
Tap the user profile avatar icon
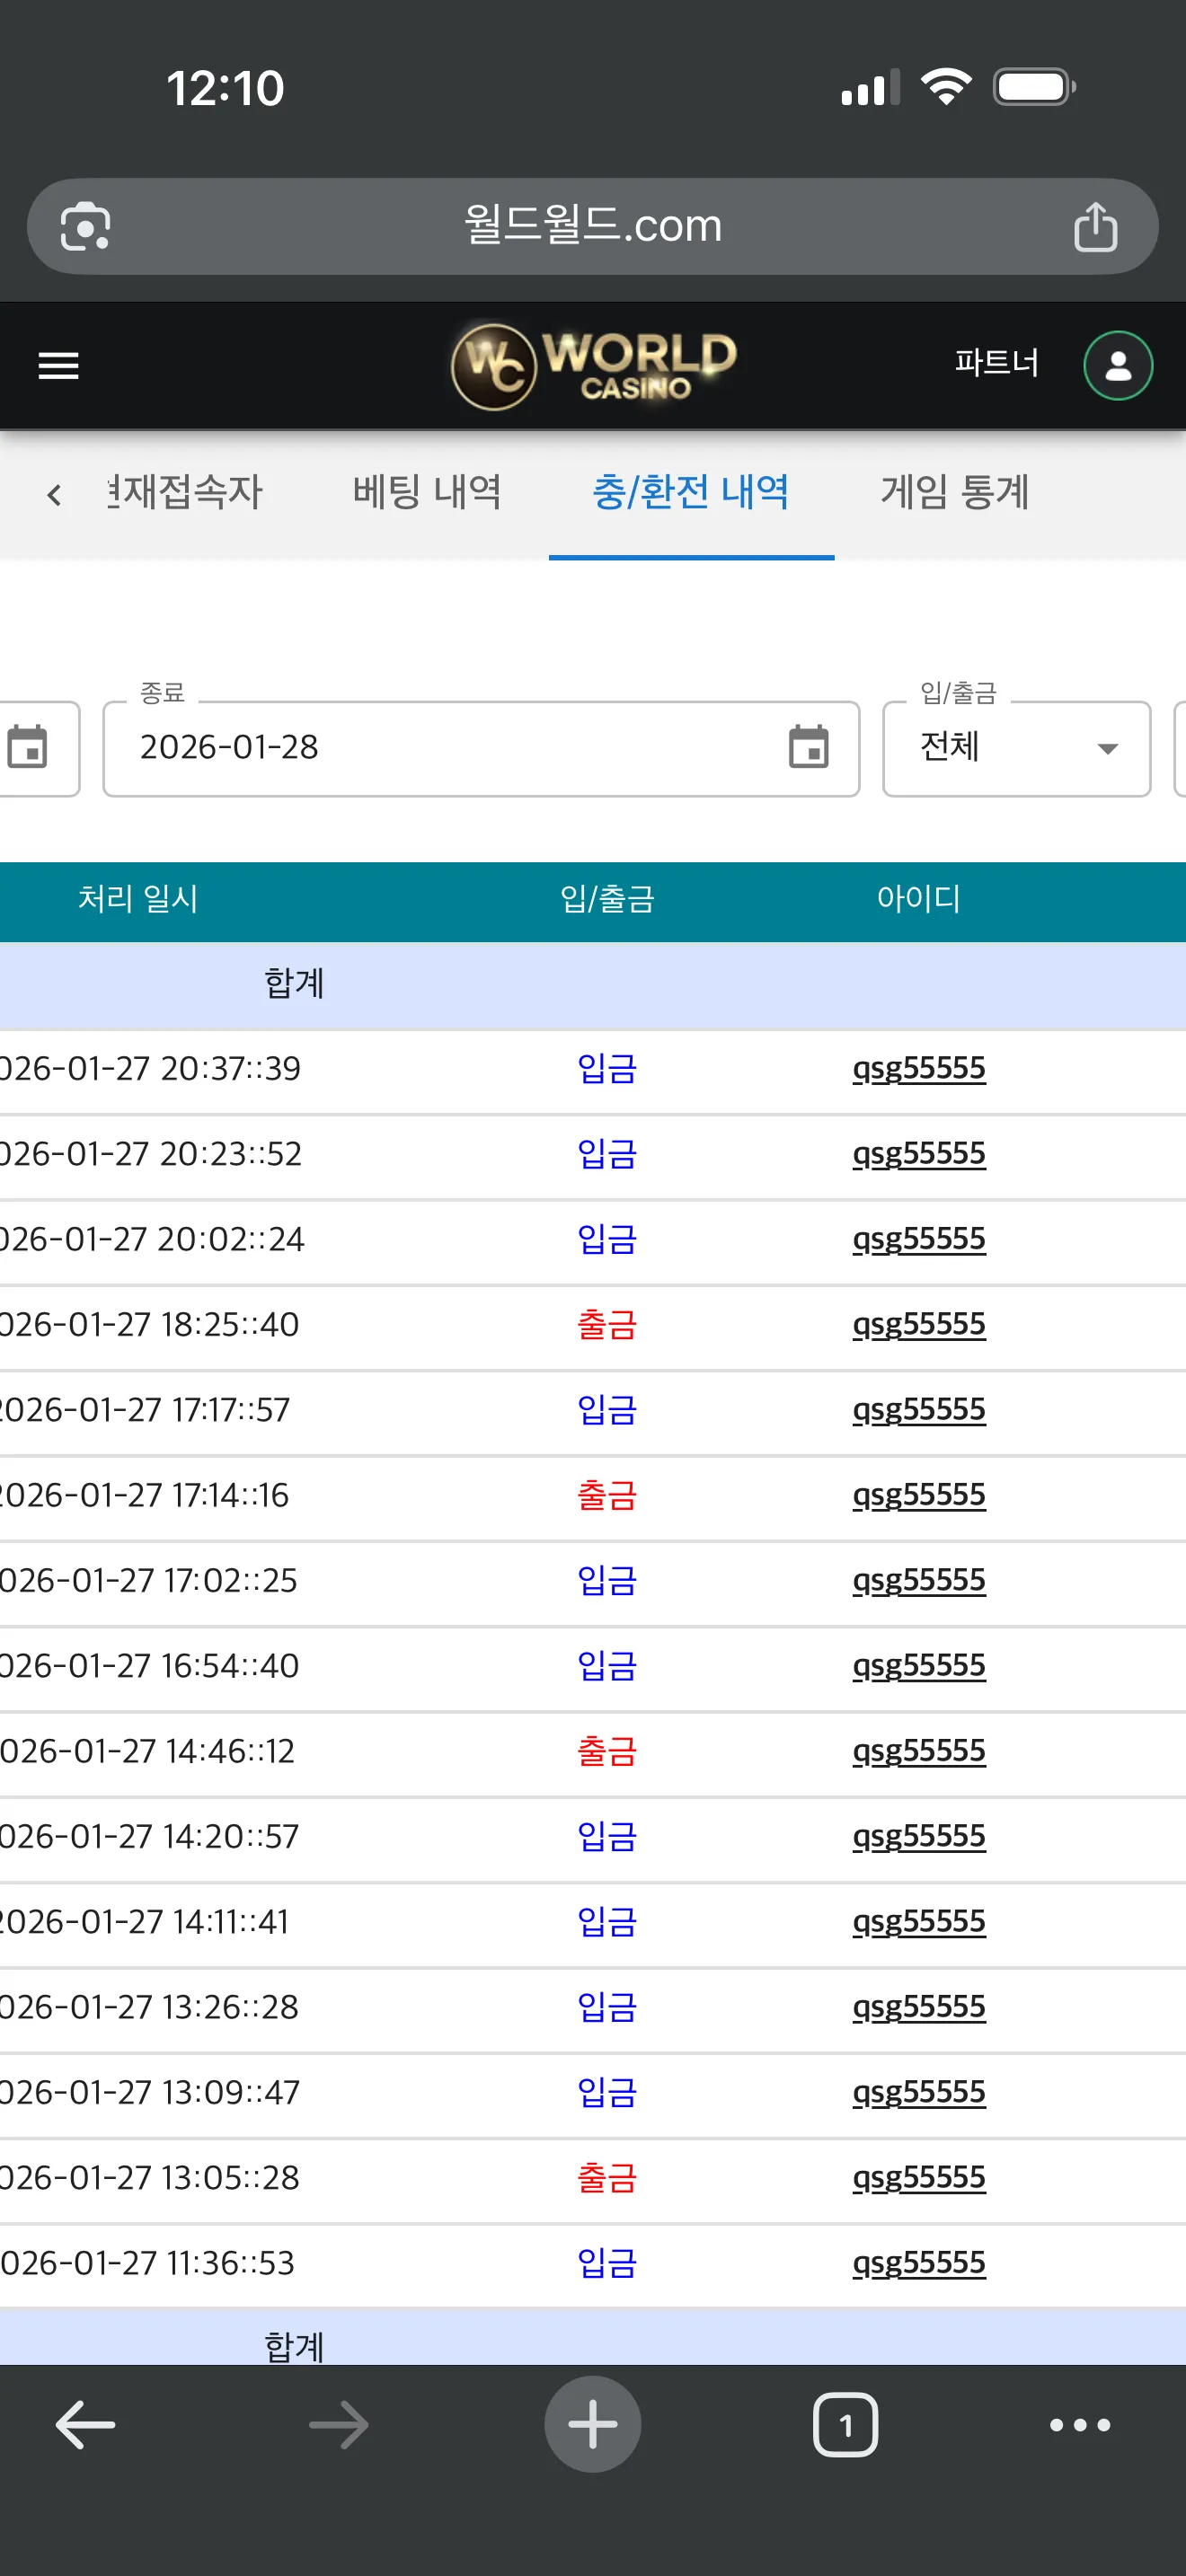pyautogui.click(x=1118, y=366)
